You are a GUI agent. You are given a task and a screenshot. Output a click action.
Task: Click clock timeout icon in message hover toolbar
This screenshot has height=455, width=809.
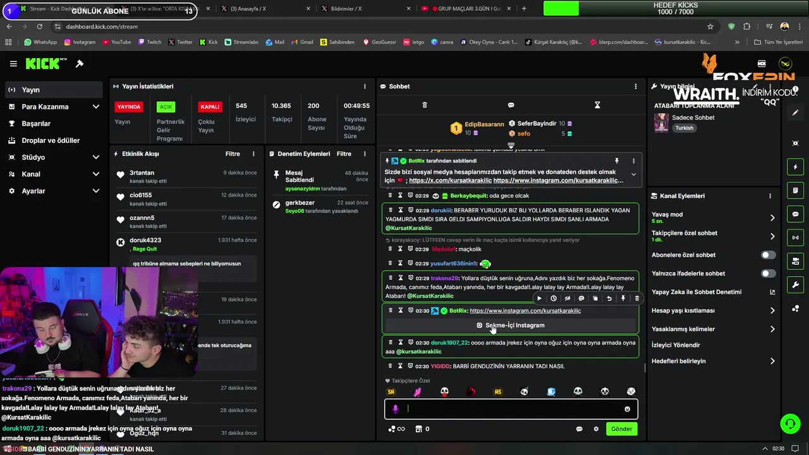554,298
